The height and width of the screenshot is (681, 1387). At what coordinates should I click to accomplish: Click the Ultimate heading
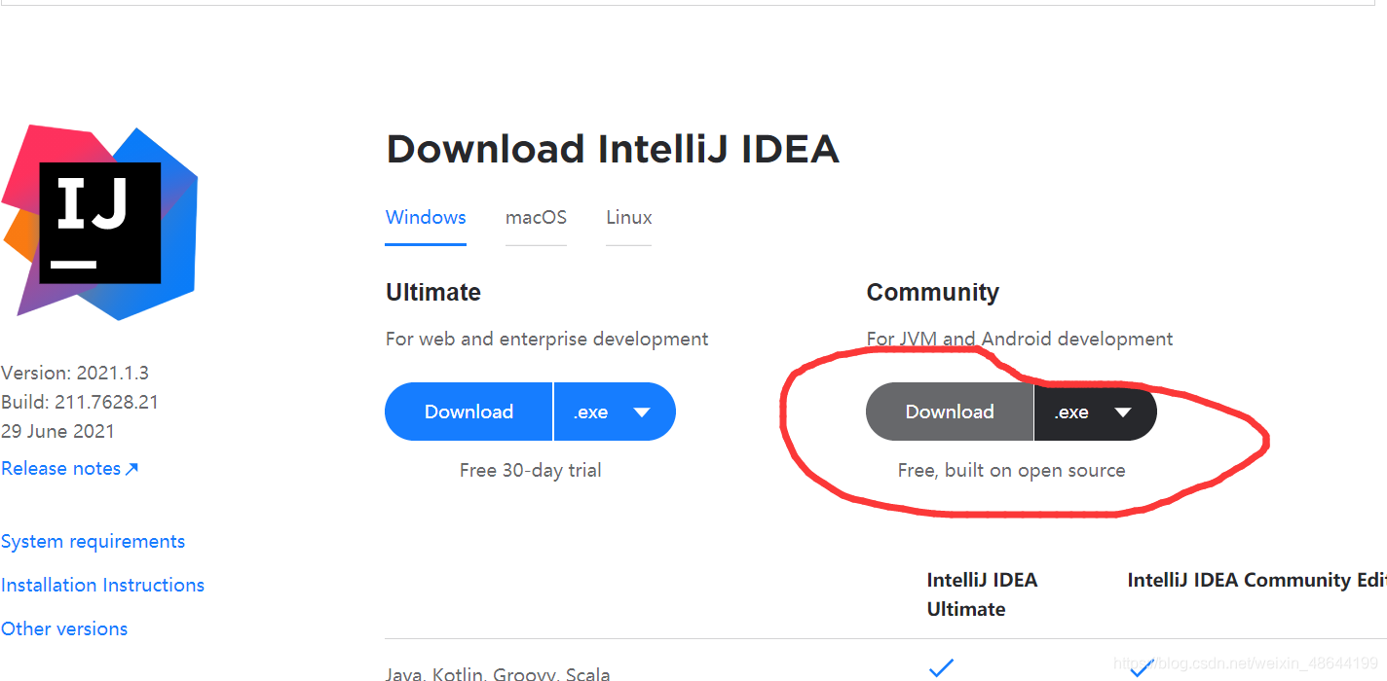pyautogui.click(x=433, y=293)
